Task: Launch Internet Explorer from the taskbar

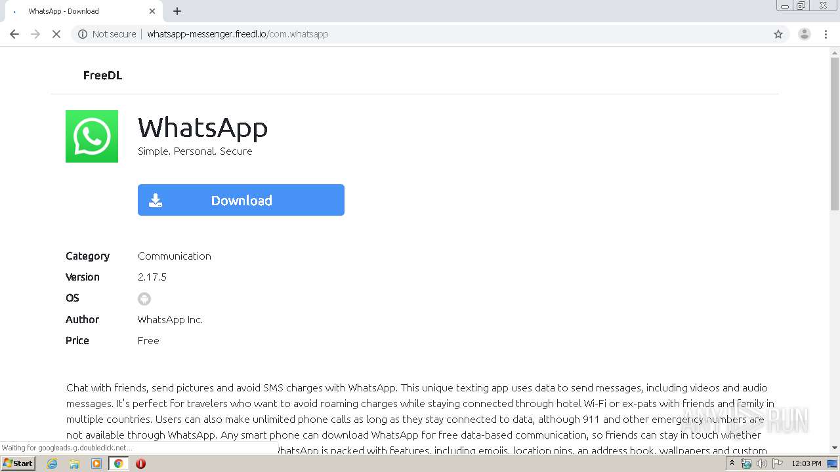Action: (x=52, y=463)
